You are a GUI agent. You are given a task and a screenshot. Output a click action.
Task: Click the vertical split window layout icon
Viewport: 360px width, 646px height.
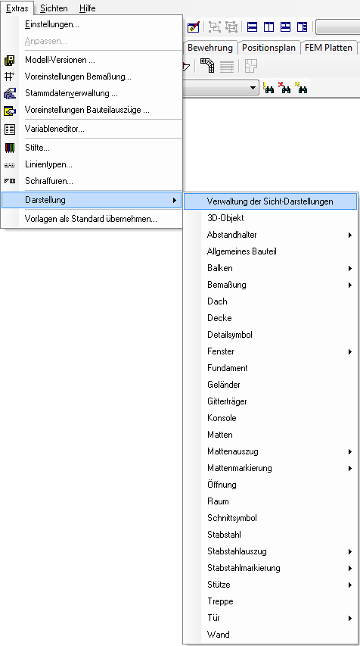[x=268, y=27]
